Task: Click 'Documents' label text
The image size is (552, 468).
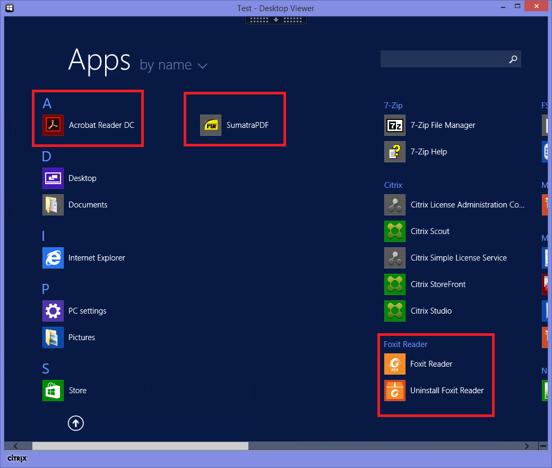Action: point(88,205)
